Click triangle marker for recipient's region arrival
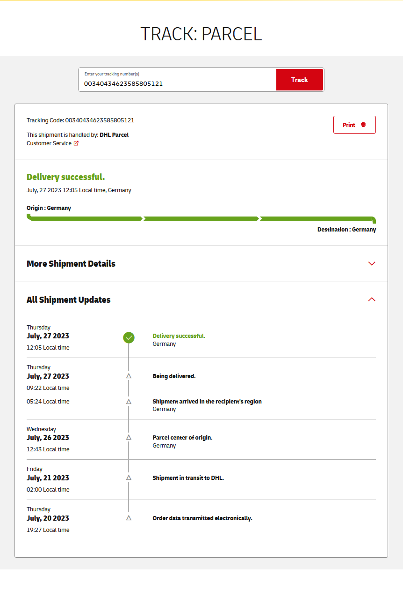Image resolution: width=403 pixels, height=598 pixels. 129,402
